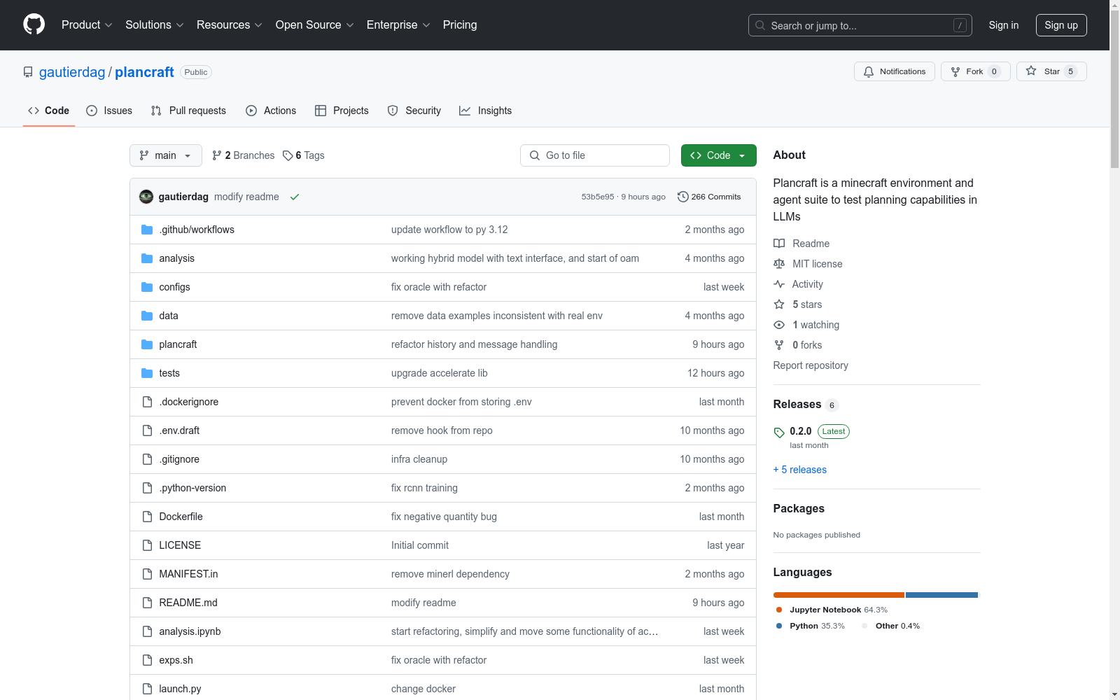
Task: Switch to the Actions tab
Action: 271,111
